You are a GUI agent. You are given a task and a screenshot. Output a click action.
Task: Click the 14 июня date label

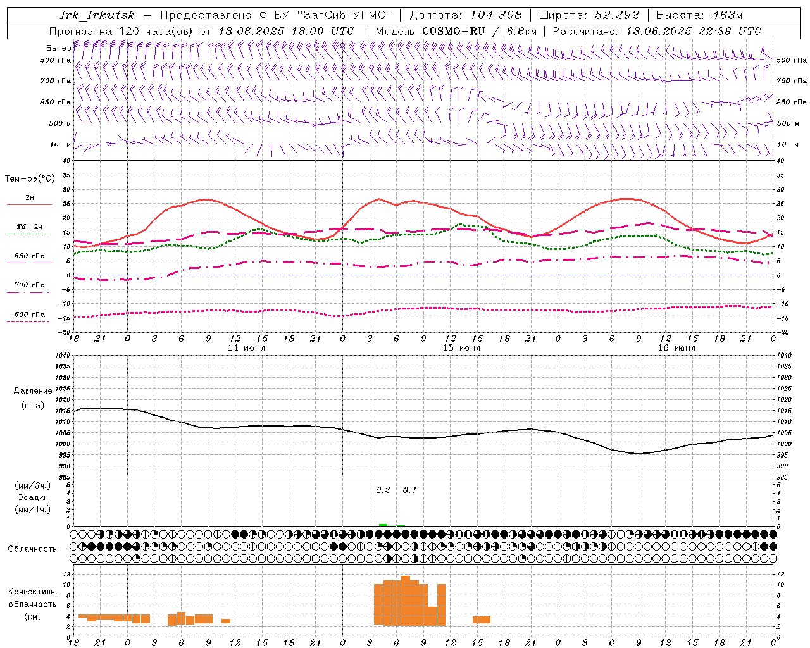tap(246, 348)
